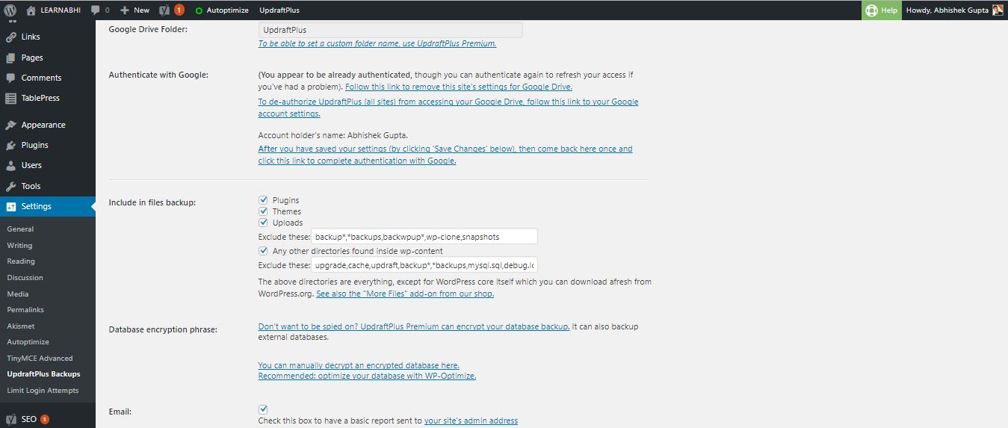The height and width of the screenshot is (428, 1008).
Task: Follow the custom folder name UpdraftPlus Premium link
Action: [x=377, y=43]
